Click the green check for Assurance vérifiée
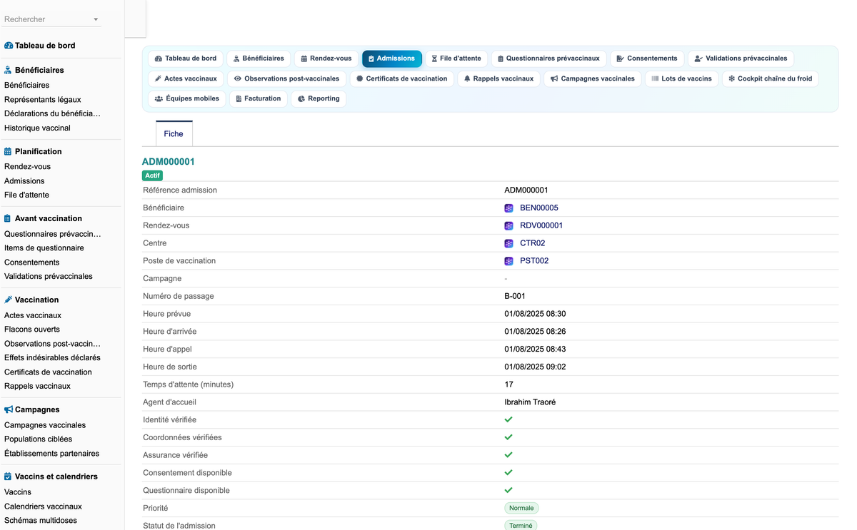The width and height of the screenshot is (857, 530). pyautogui.click(x=508, y=455)
